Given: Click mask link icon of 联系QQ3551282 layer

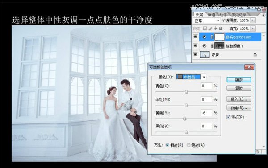Looking at the screenshot, I should point(212,37).
